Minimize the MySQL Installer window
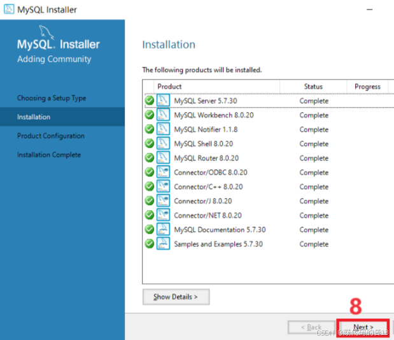Screen dimensions: 394x340 tap(369, 10)
